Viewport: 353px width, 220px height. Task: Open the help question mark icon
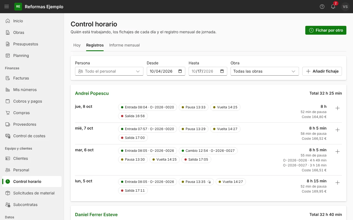point(322,7)
